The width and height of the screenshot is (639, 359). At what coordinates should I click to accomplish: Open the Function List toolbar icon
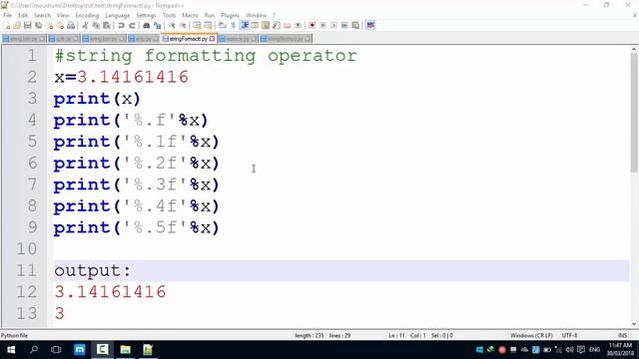[277, 25]
